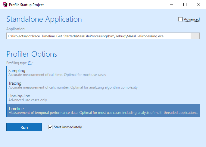Close the Profile Startup Project dialog
206x147 pixels.
click(199, 5)
